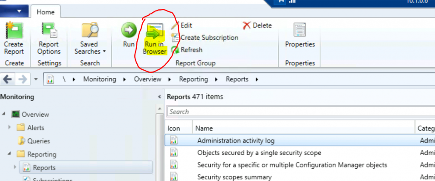Click Reports in the breadcrumb path
The width and height of the screenshot is (435, 181).
[237, 80]
